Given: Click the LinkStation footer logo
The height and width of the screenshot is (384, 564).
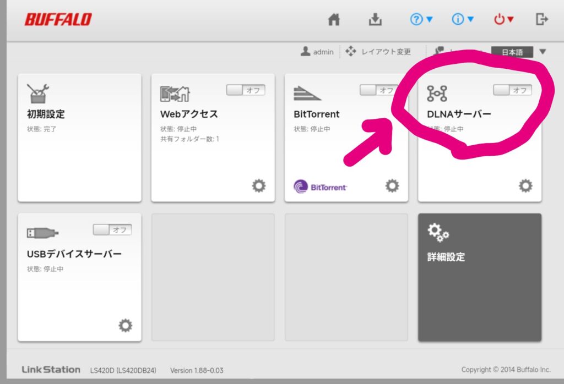Looking at the screenshot, I should point(51,370).
